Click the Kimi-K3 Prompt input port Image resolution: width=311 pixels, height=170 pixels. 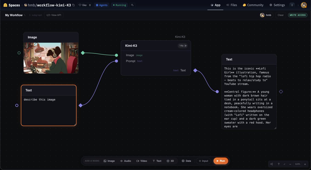coord(116,61)
